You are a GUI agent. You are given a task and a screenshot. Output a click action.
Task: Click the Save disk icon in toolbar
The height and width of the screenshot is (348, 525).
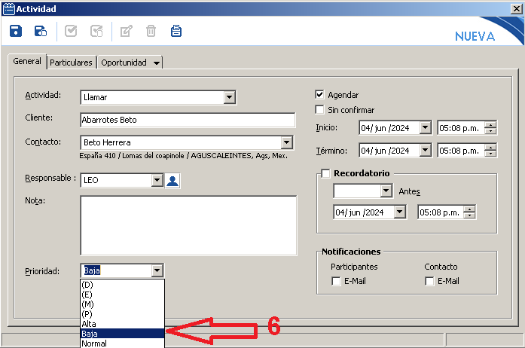[16, 31]
